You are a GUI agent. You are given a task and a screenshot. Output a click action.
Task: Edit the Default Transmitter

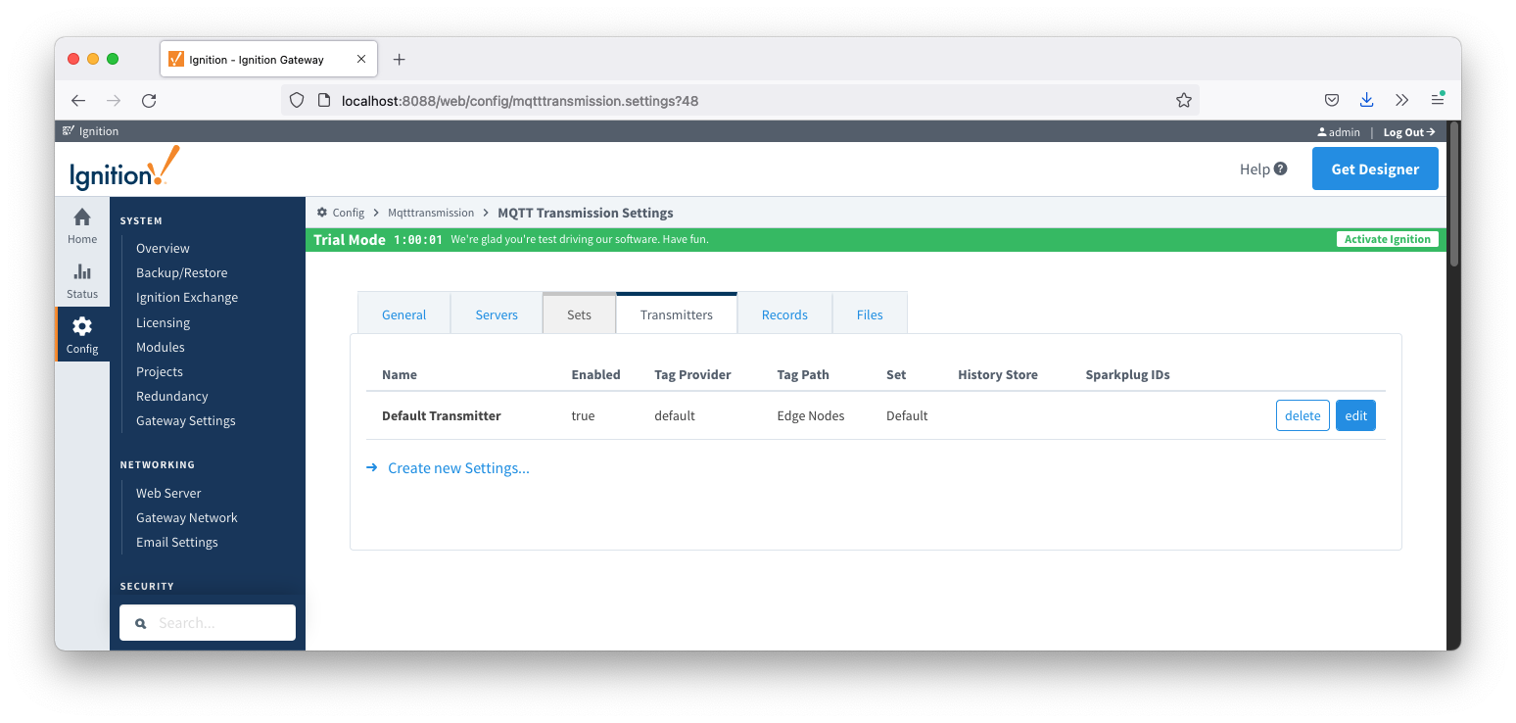pyautogui.click(x=1355, y=415)
